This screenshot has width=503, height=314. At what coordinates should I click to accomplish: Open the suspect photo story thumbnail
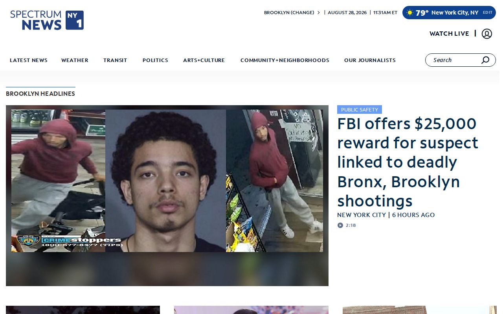click(167, 195)
